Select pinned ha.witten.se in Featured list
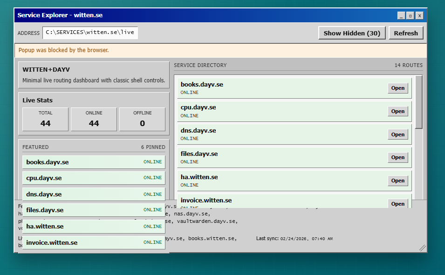The width and height of the screenshot is (445, 275). pyautogui.click(x=94, y=226)
